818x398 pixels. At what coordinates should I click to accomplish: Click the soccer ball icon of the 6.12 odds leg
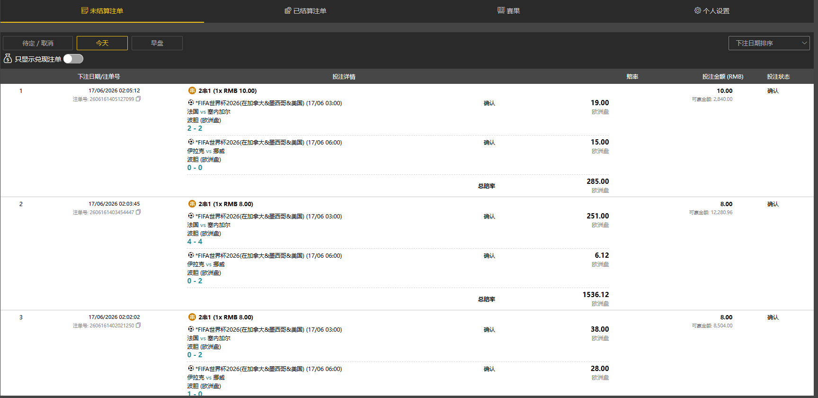point(191,255)
